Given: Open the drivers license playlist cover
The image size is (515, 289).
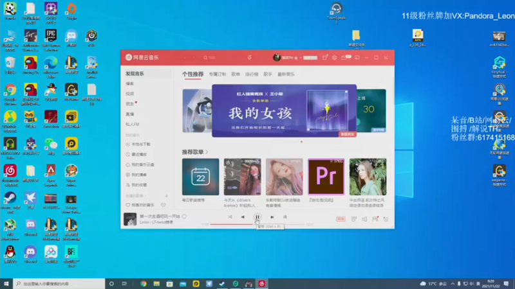Looking at the screenshot, I should [243, 177].
